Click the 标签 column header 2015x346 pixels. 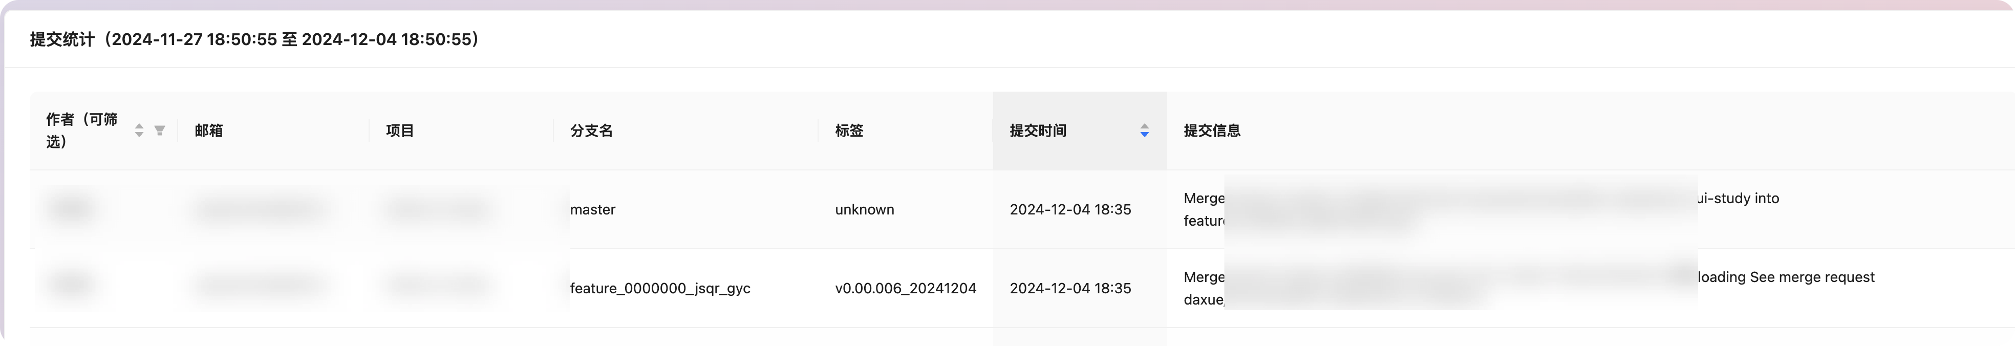(849, 131)
